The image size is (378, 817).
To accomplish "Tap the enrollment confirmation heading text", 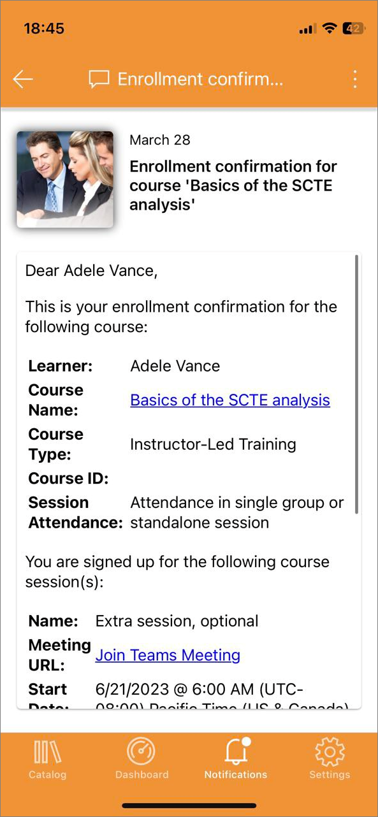I will tap(233, 185).
